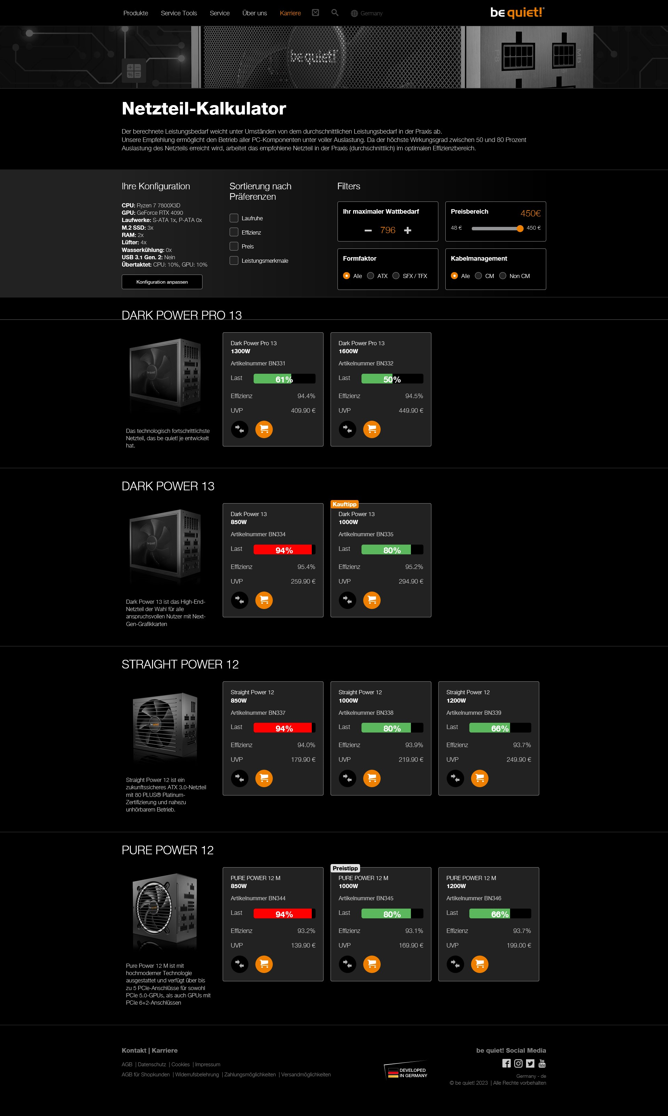Open the Produkte menu
Image resolution: width=668 pixels, height=1116 pixels.
point(135,13)
